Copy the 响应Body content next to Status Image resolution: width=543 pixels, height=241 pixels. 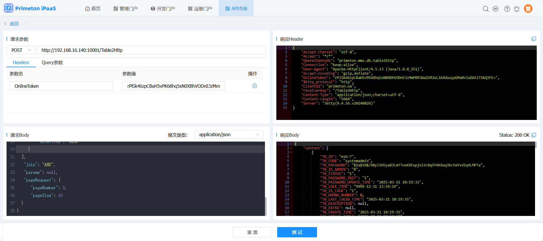(534, 135)
